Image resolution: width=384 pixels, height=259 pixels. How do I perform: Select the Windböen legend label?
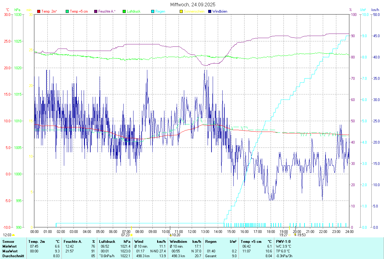220,11
